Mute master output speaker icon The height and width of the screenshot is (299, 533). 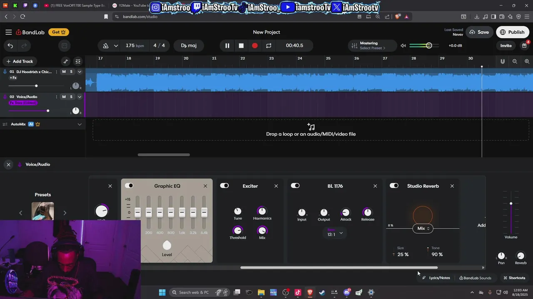pos(403,46)
